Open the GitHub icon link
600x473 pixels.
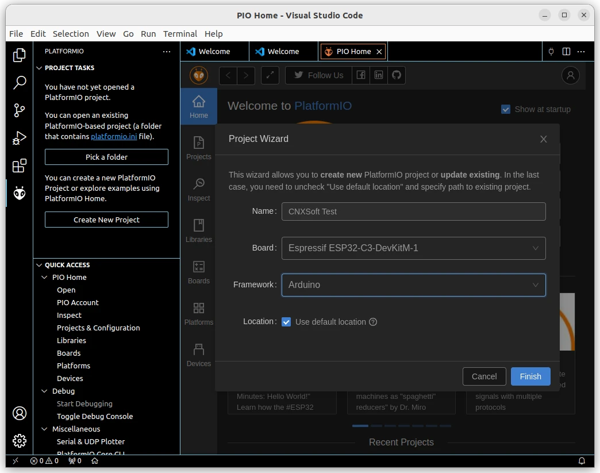[397, 75]
